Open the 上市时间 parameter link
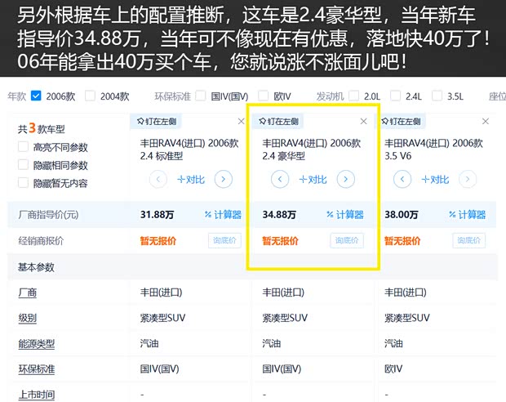The height and width of the screenshot is (402, 506). click(36, 395)
